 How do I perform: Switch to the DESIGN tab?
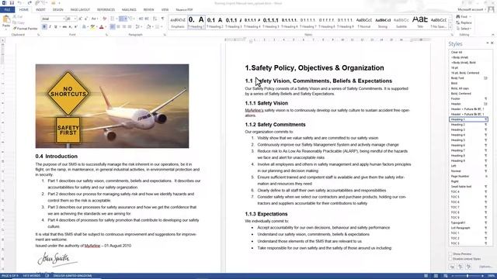58,10
